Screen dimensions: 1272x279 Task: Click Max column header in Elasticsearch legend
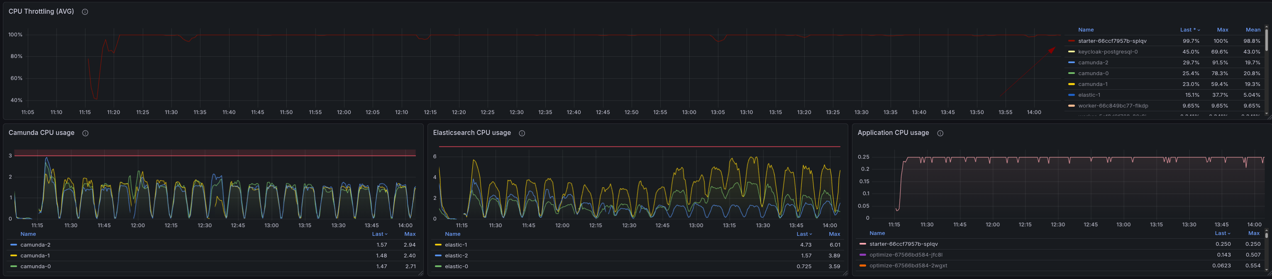coord(834,234)
